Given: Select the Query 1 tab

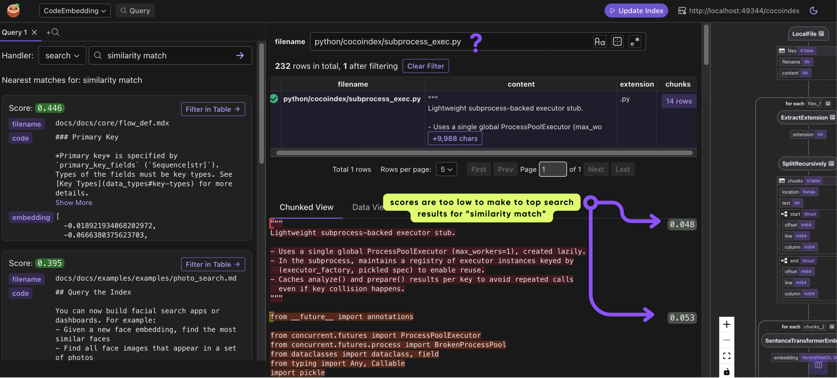Looking at the screenshot, I should [14, 32].
